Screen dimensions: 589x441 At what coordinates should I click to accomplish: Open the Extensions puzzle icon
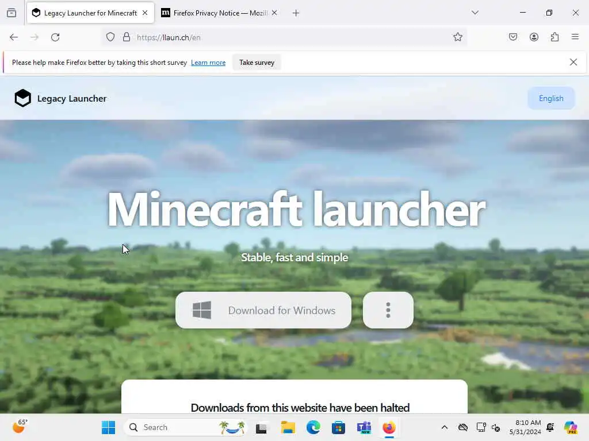pos(555,37)
